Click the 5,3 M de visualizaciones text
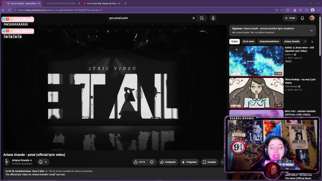Viewport: 322px width, 181px height. (18, 171)
